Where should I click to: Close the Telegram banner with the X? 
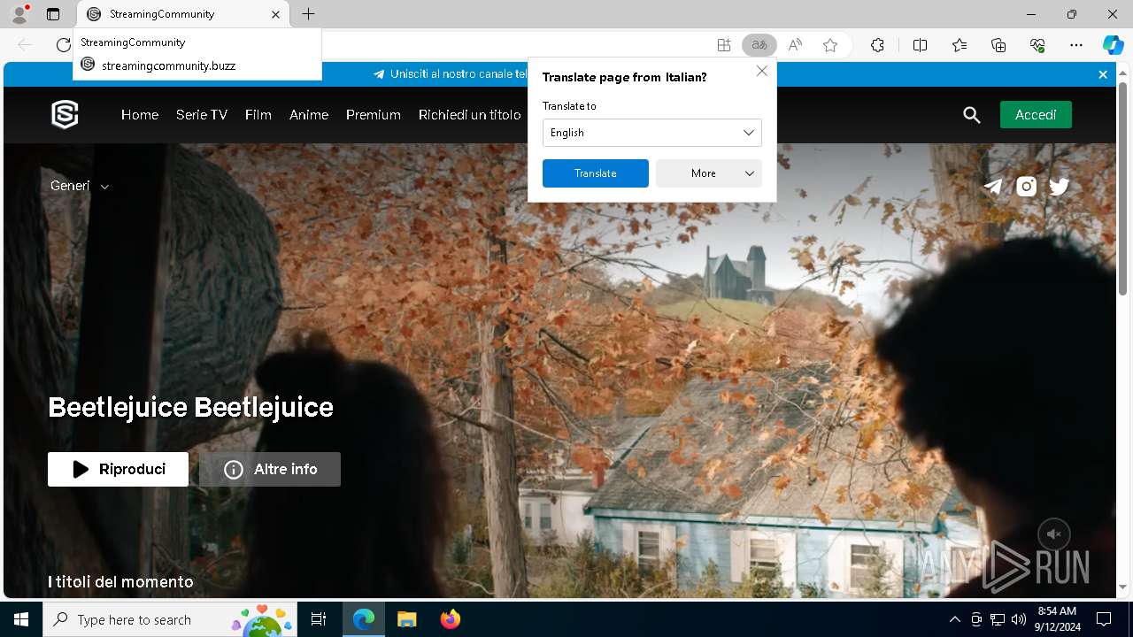tap(1103, 74)
